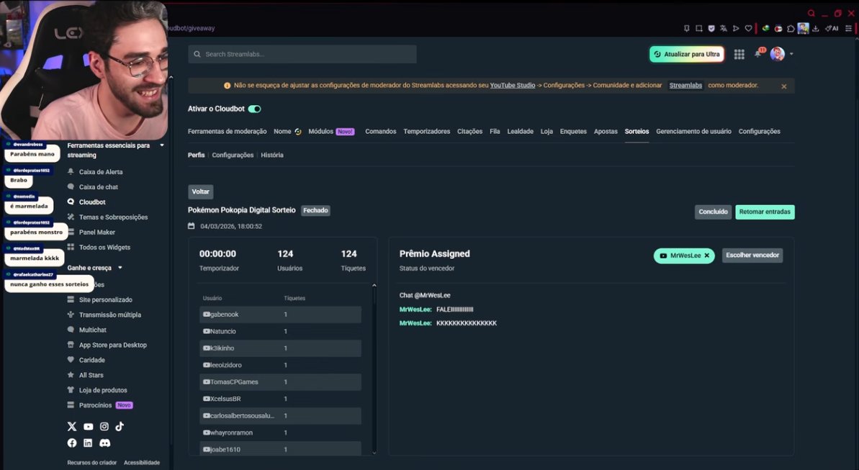Select the TomasCPGames user row
The image size is (859, 470).
pos(280,381)
